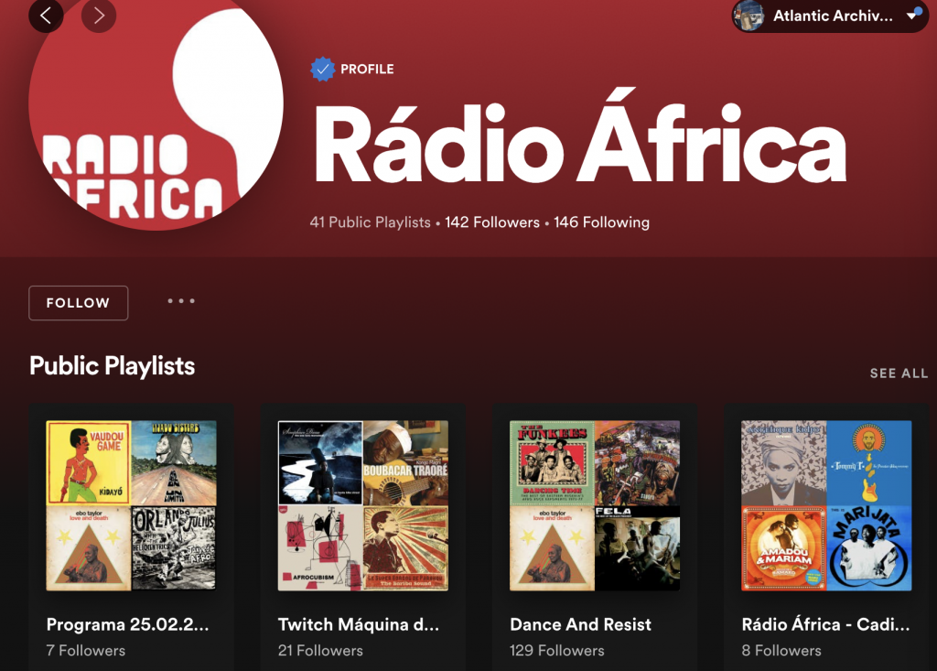Open the Programa 25.02 playlist cover
937x671 pixels.
click(x=131, y=505)
